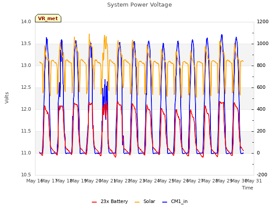Click the 1200 right axis tick
The image size is (280, 210).
(x=262, y=21)
